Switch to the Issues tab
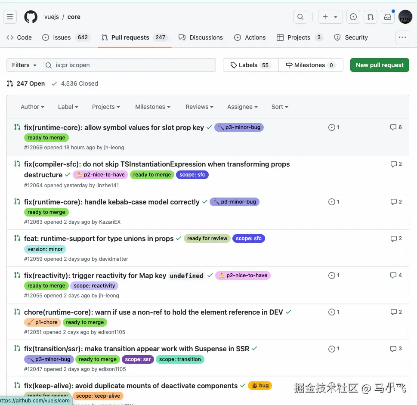Image resolution: width=417 pixels, height=405 pixels. (x=66, y=37)
